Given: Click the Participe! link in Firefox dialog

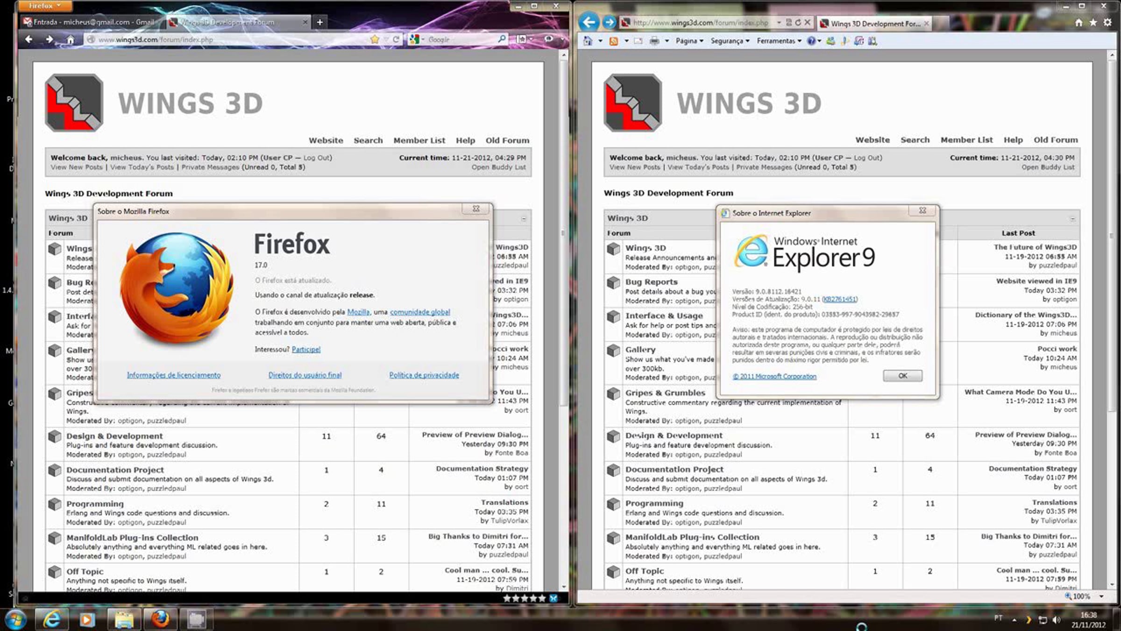Looking at the screenshot, I should pos(306,349).
